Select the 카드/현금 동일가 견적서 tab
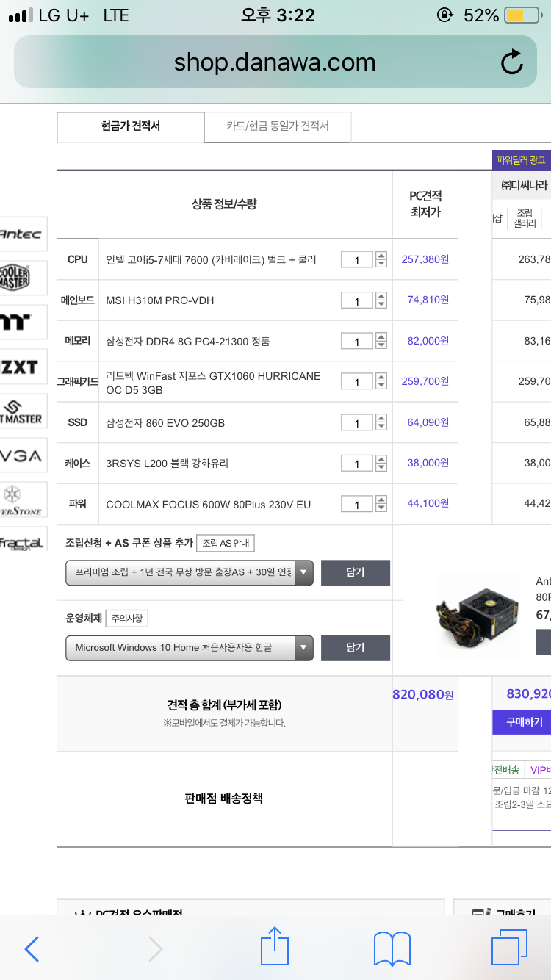The image size is (551, 980). 278,126
